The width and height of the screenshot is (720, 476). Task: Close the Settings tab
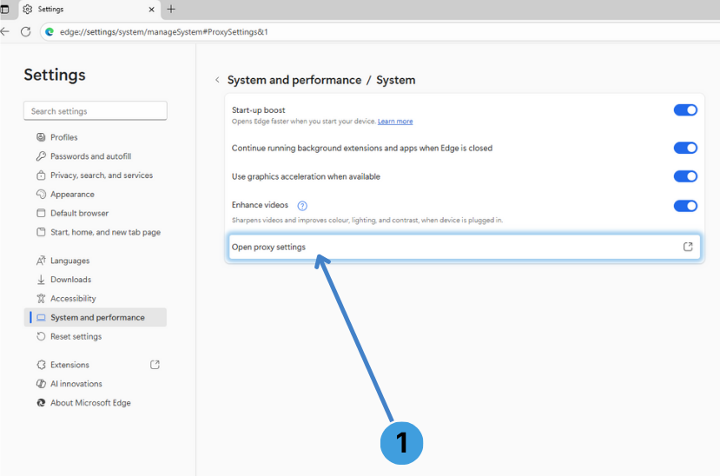151,10
